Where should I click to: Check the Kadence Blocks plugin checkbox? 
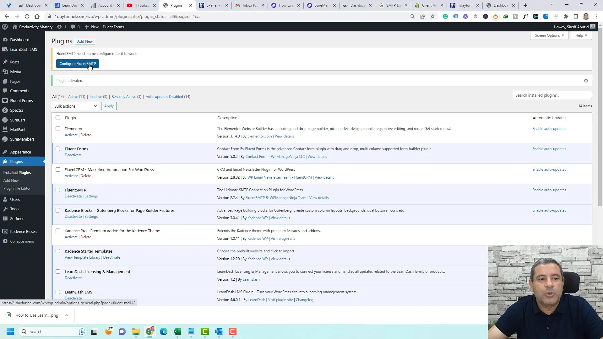[58, 210]
